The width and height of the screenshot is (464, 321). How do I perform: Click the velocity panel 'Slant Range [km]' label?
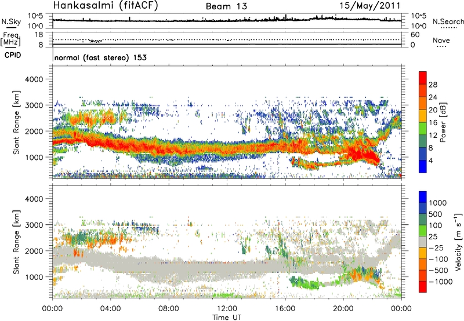click(16, 242)
